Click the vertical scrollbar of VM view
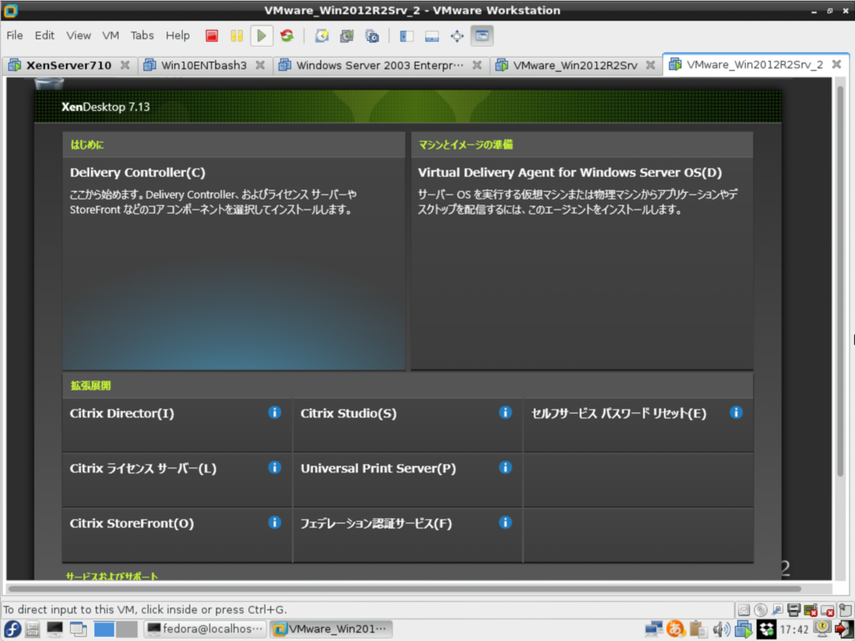855x641 pixels. (840, 280)
